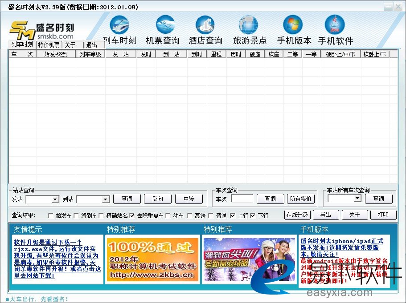The width and height of the screenshot is (406, 303).
Task: Sort by the 里程 column header
Action: 217,54
